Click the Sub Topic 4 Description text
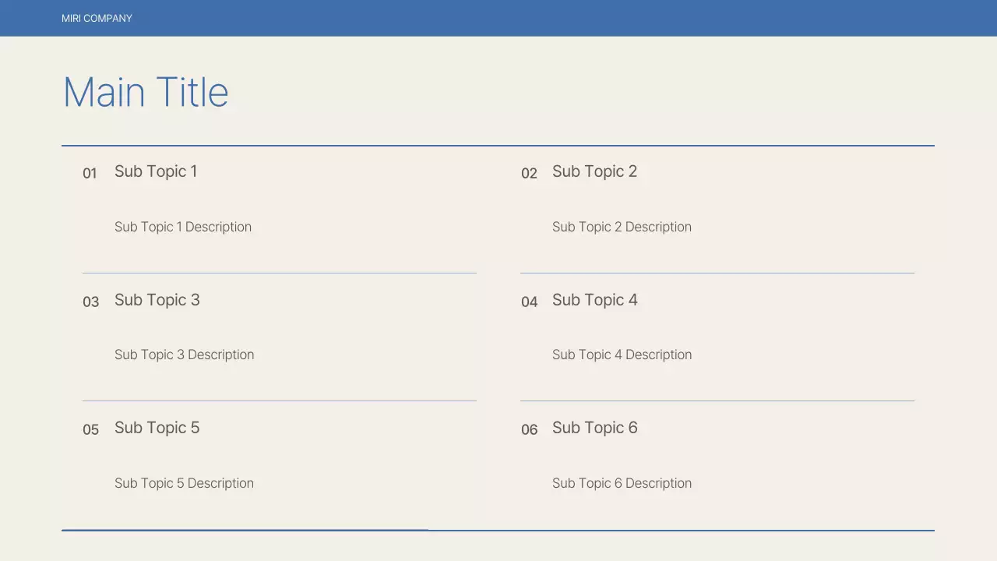 (x=622, y=355)
